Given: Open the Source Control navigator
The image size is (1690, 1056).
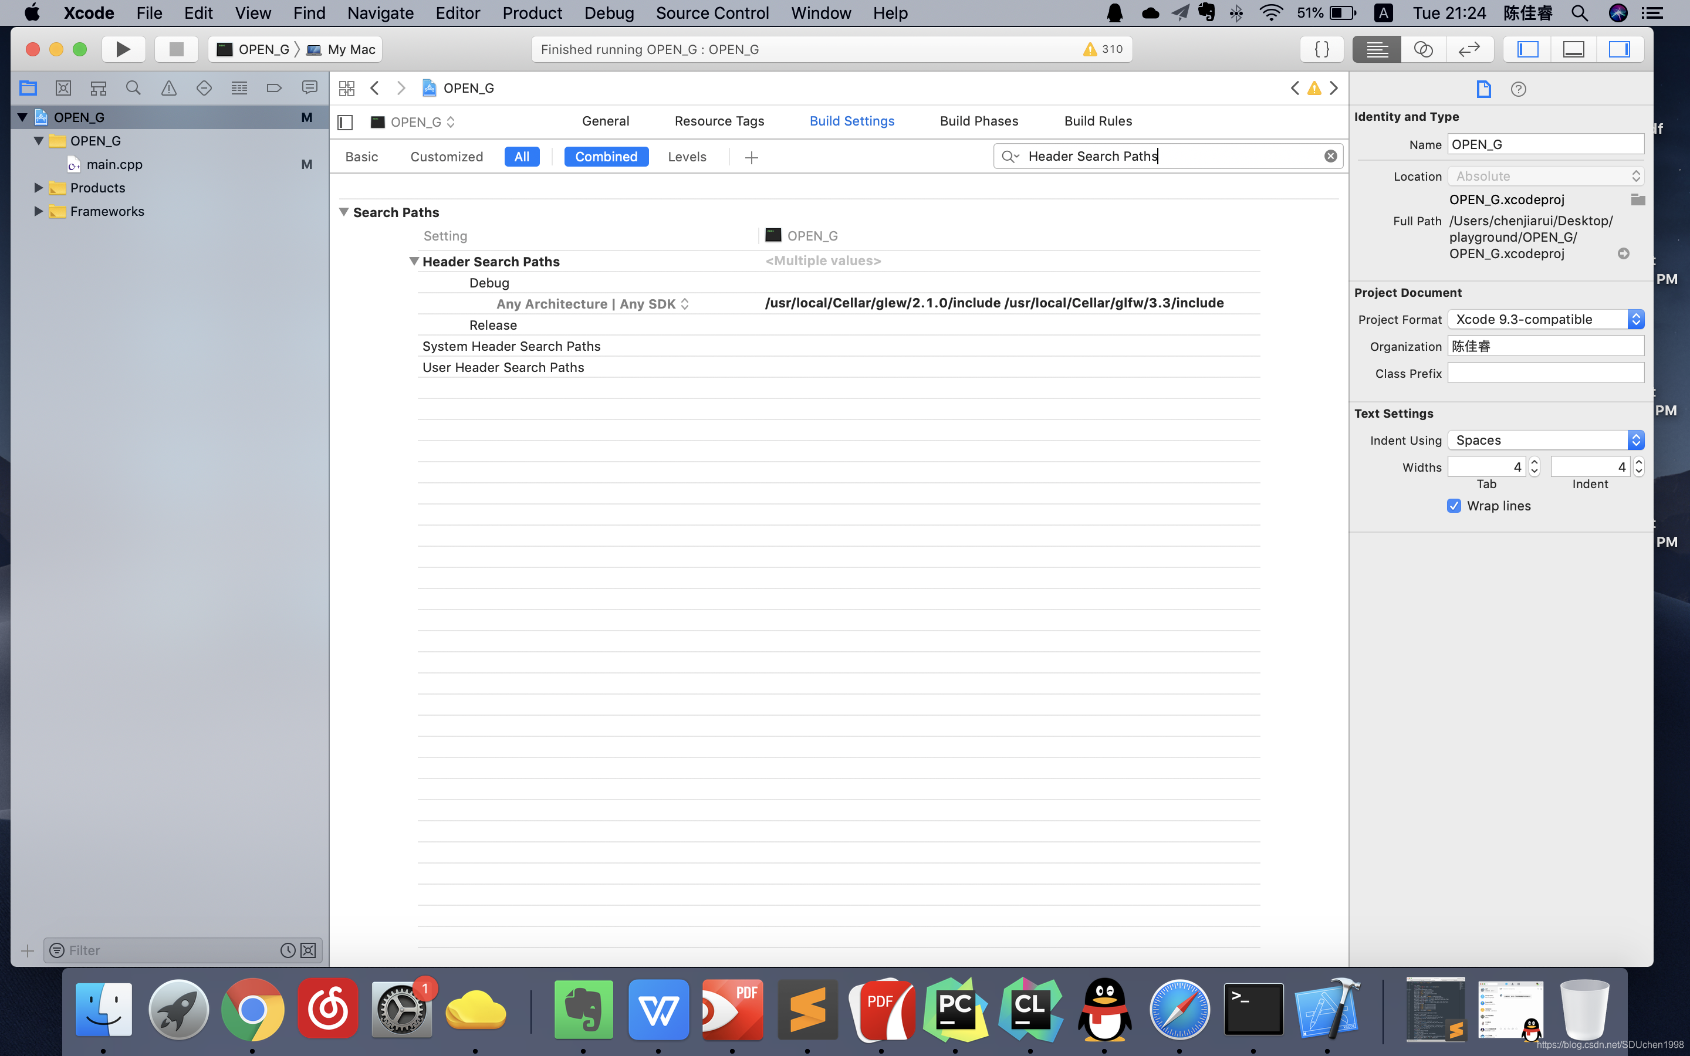Looking at the screenshot, I should (63, 88).
